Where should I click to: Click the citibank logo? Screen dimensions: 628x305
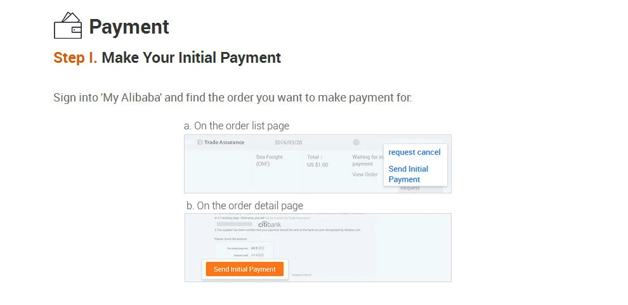click(270, 224)
